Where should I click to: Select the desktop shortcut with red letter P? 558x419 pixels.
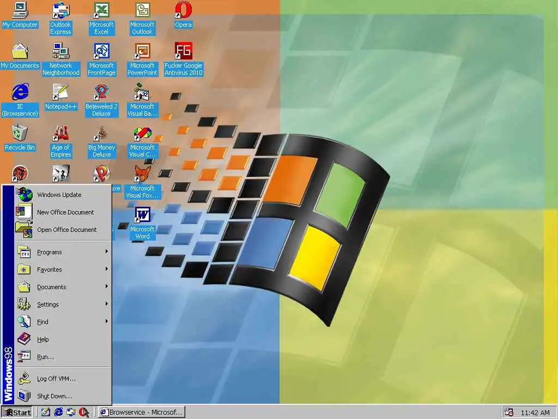click(101, 173)
